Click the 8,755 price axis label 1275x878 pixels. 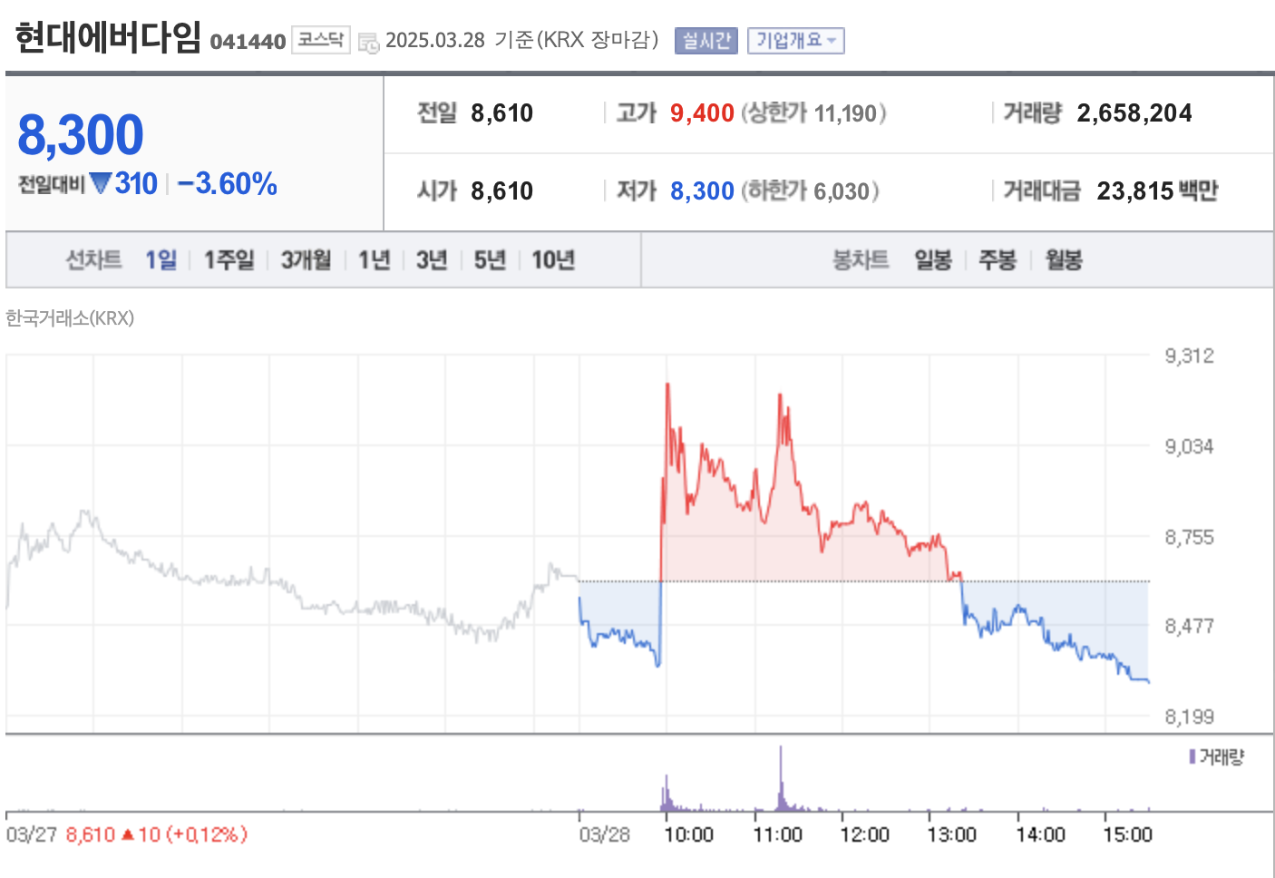(1189, 537)
